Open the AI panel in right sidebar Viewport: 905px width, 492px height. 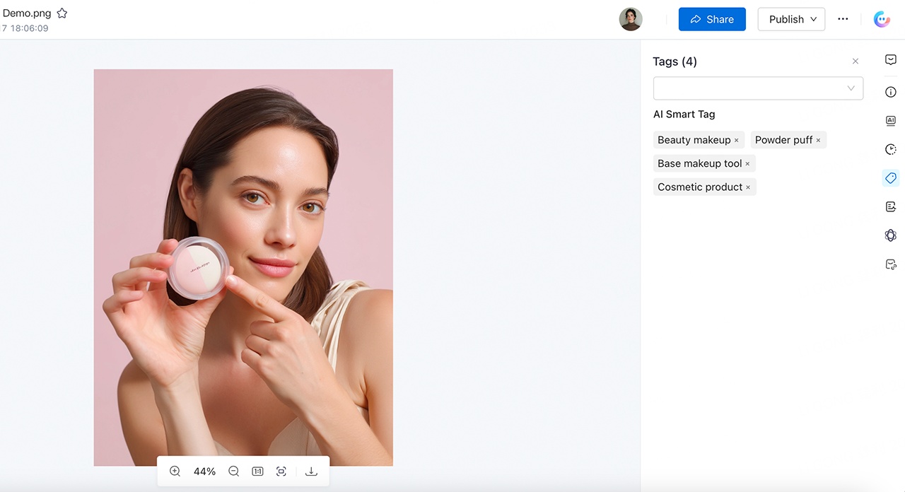[891, 121]
